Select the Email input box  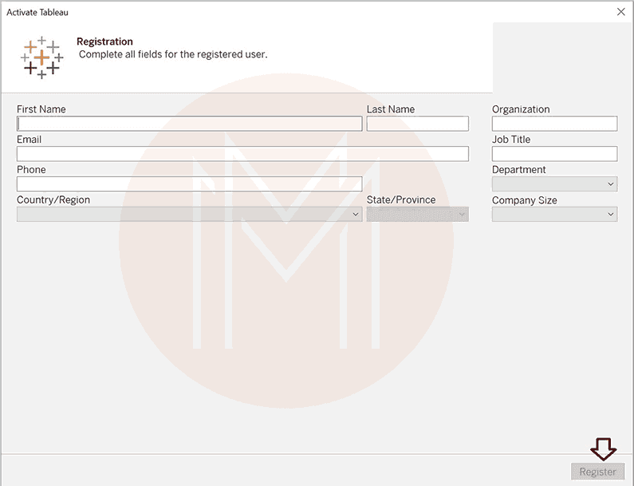(242, 154)
